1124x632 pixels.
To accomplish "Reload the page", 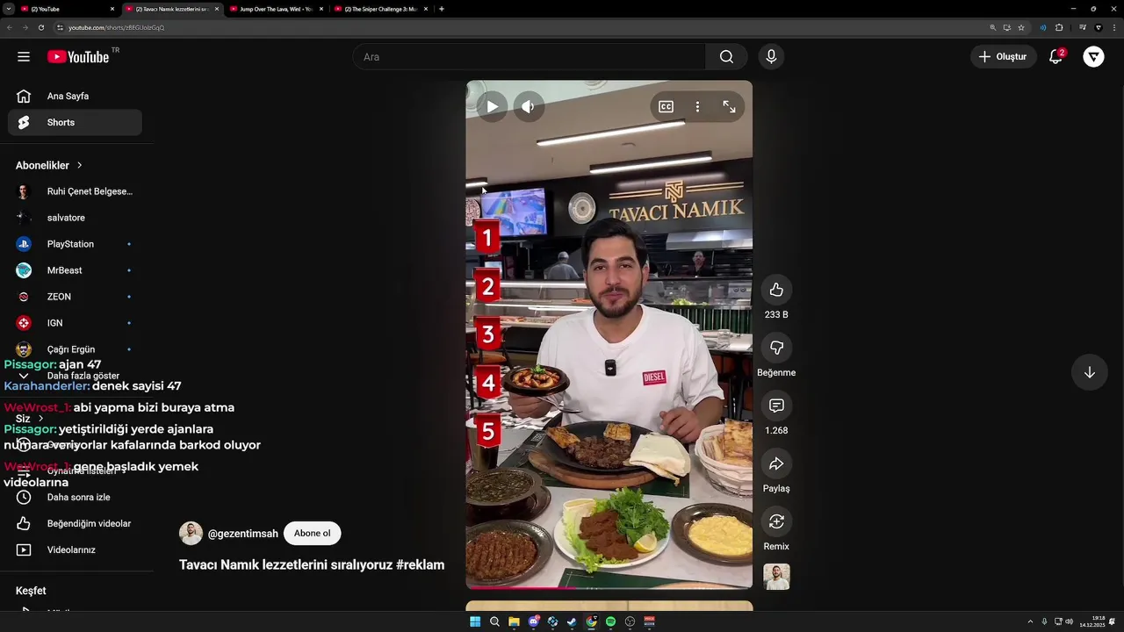I will (40, 27).
